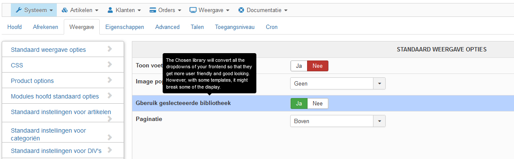Select the active Weergave configuration tab
Screen dimensions: 514x159
point(82,27)
